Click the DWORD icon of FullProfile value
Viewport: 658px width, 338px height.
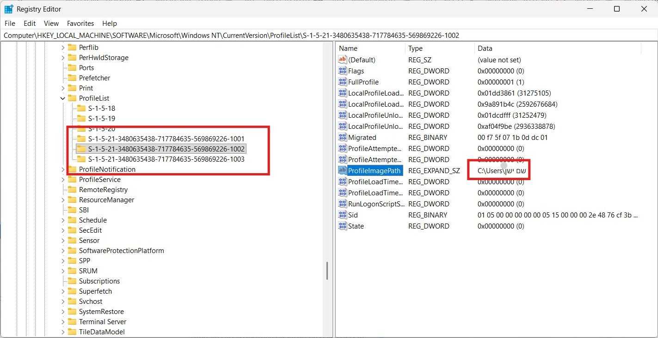point(343,82)
